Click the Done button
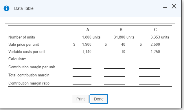This screenshot has width=184, height=110. click(99, 99)
